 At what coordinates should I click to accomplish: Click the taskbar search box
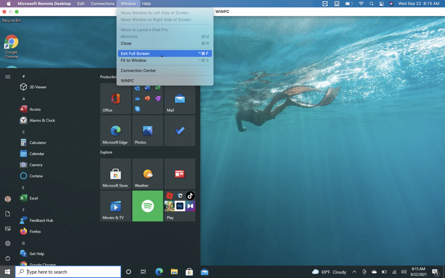(x=68, y=272)
